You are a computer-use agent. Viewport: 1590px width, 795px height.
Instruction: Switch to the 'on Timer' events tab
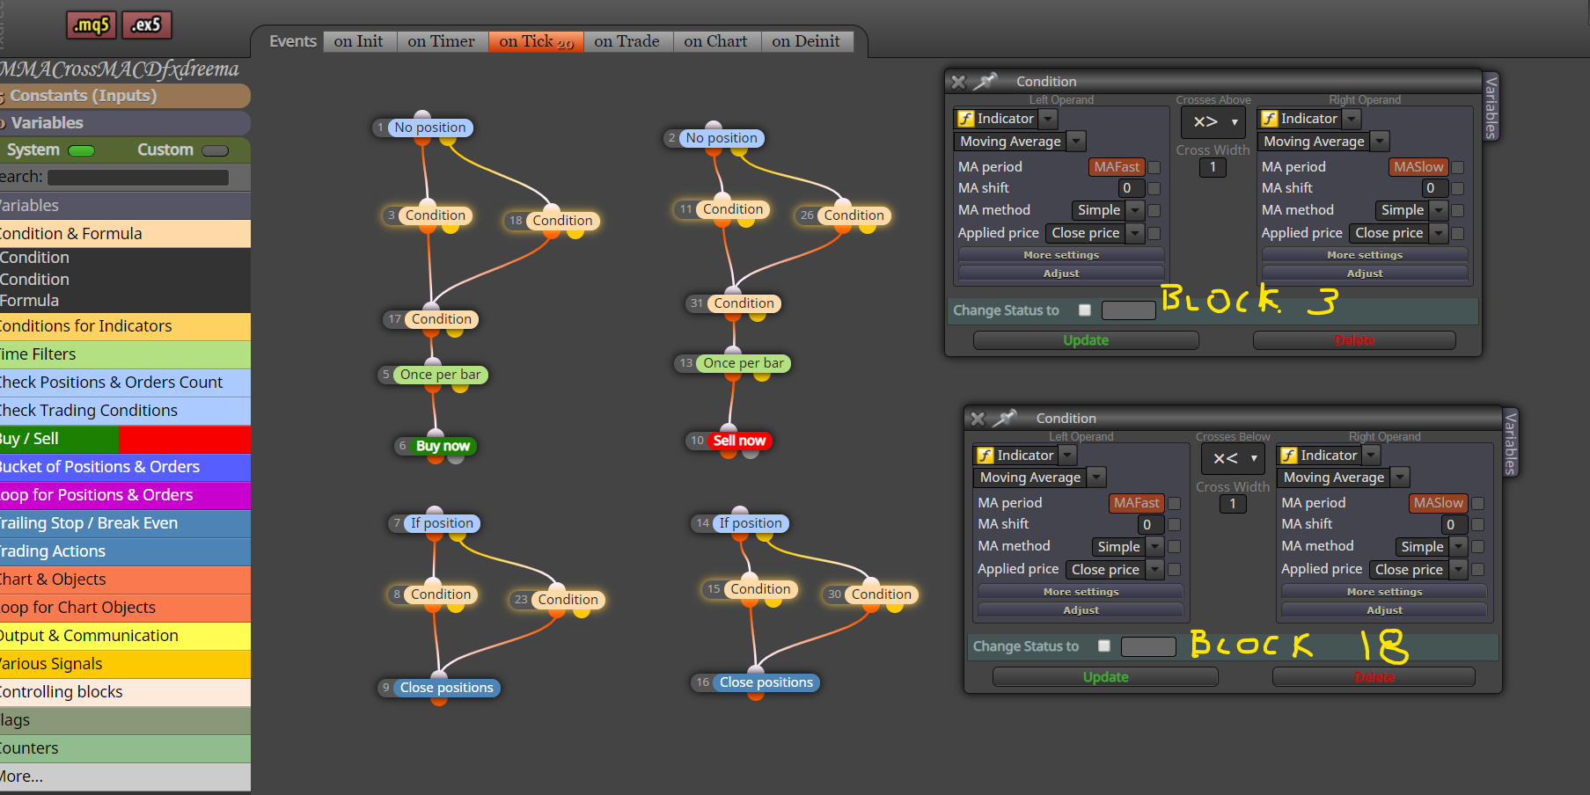pyautogui.click(x=441, y=41)
